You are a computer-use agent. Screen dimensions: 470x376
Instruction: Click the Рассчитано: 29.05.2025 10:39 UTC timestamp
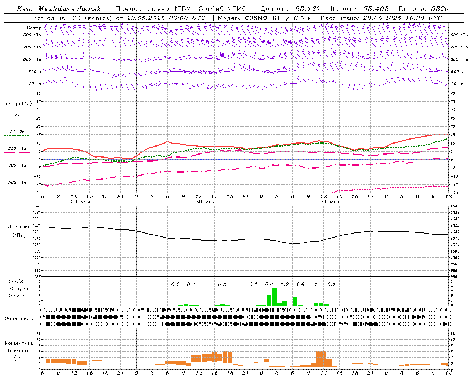(x=381, y=18)
